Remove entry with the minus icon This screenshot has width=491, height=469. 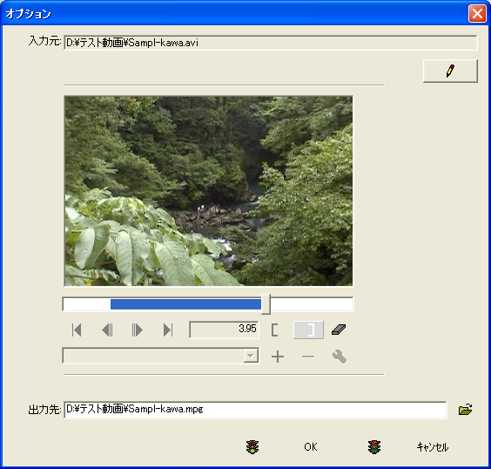click(x=308, y=357)
